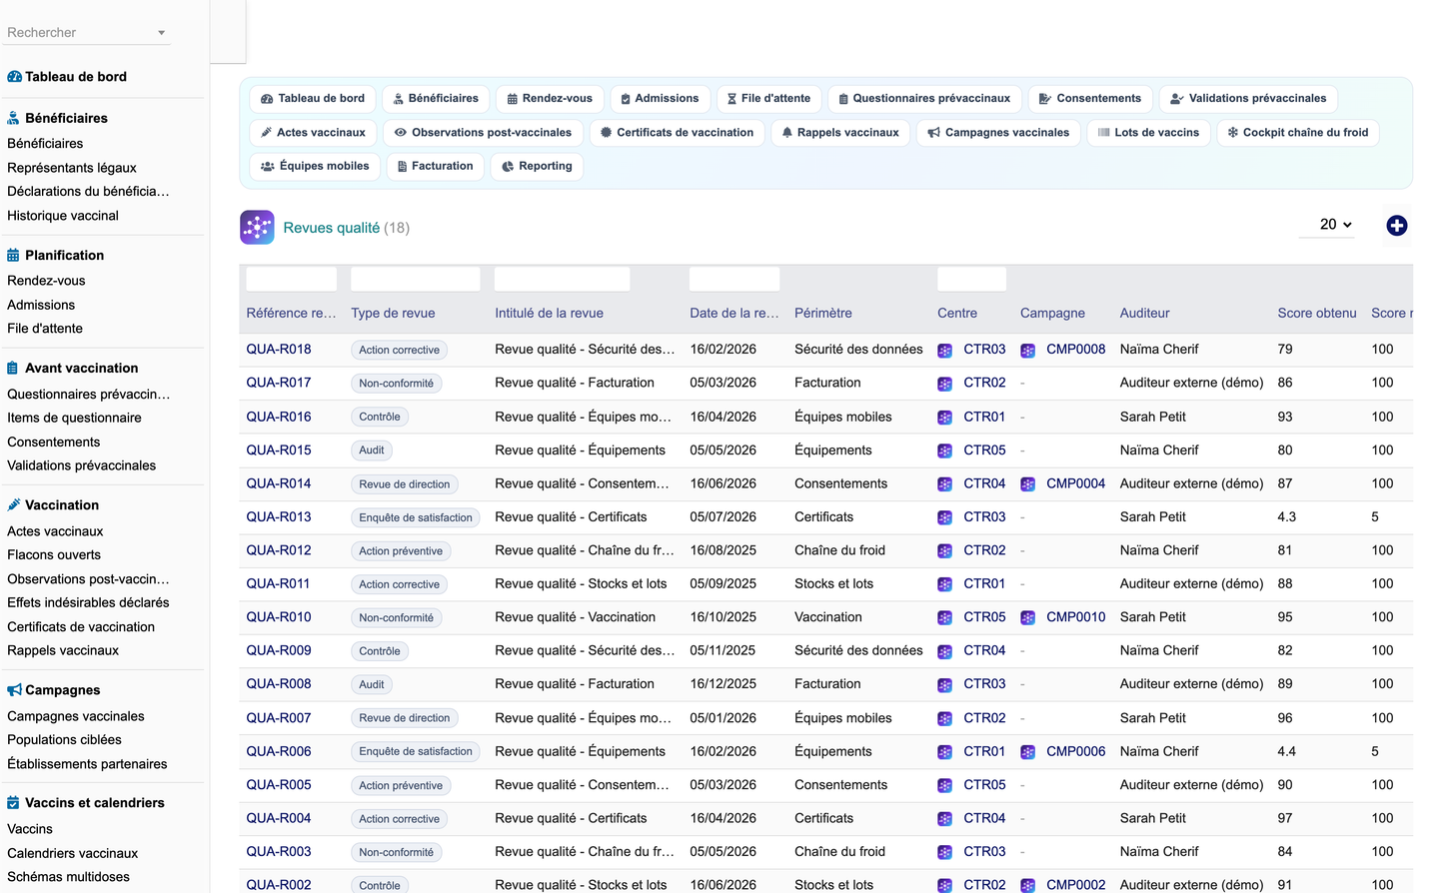Screen dimensions: 1444x893
Task: Click the campaign icon beside CMP0004
Action: [x=1027, y=484]
